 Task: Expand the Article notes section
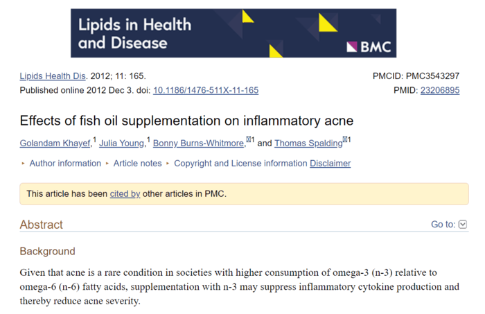coord(137,164)
